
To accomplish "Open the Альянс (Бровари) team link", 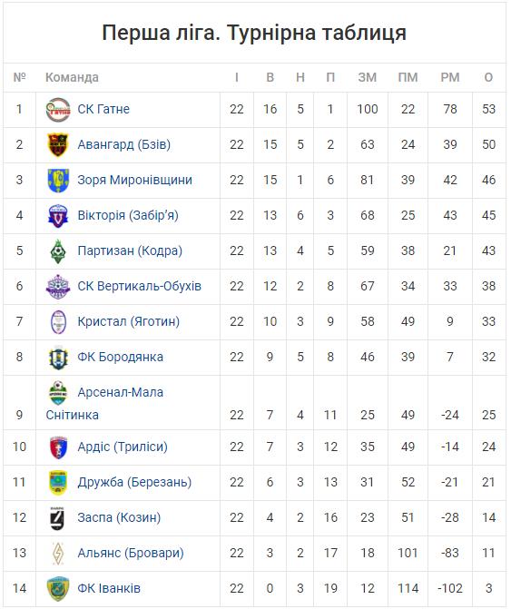I will click(131, 553).
